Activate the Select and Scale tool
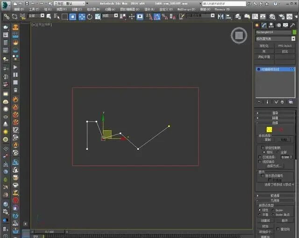 click(x=98, y=17)
